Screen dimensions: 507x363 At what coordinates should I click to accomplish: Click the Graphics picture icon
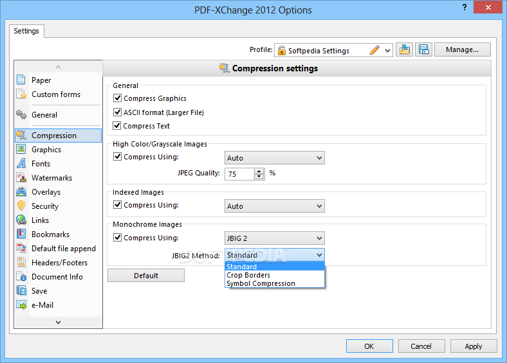[x=21, y=149]
